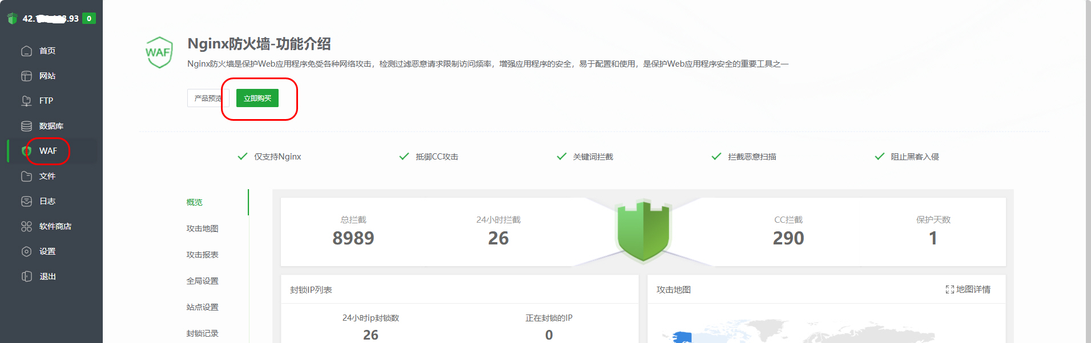Click the green notification count badge
The height and width of the screenshot is (343, 1091).
tap(89, 18)
